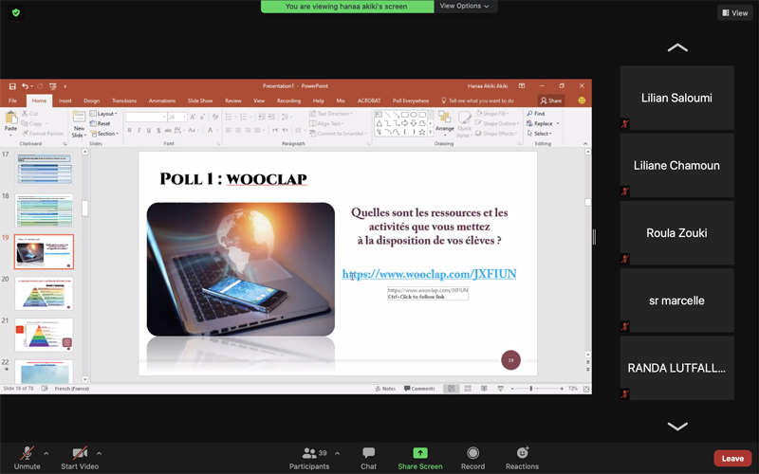Click the Paste icon in Clipboard group
The width and height of the screenshot is (759, 474).
click(x=11, y=118)
